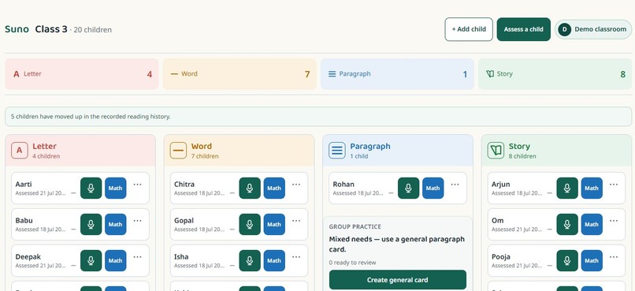Open more options for Chitra
Image resolution: width=635 pixels, height=291 pixels.
pyautogui.click(x=296, y=185)
